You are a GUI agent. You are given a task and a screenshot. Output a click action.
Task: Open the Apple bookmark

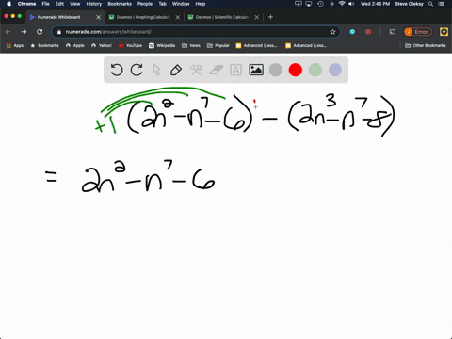tap(75, 45)
